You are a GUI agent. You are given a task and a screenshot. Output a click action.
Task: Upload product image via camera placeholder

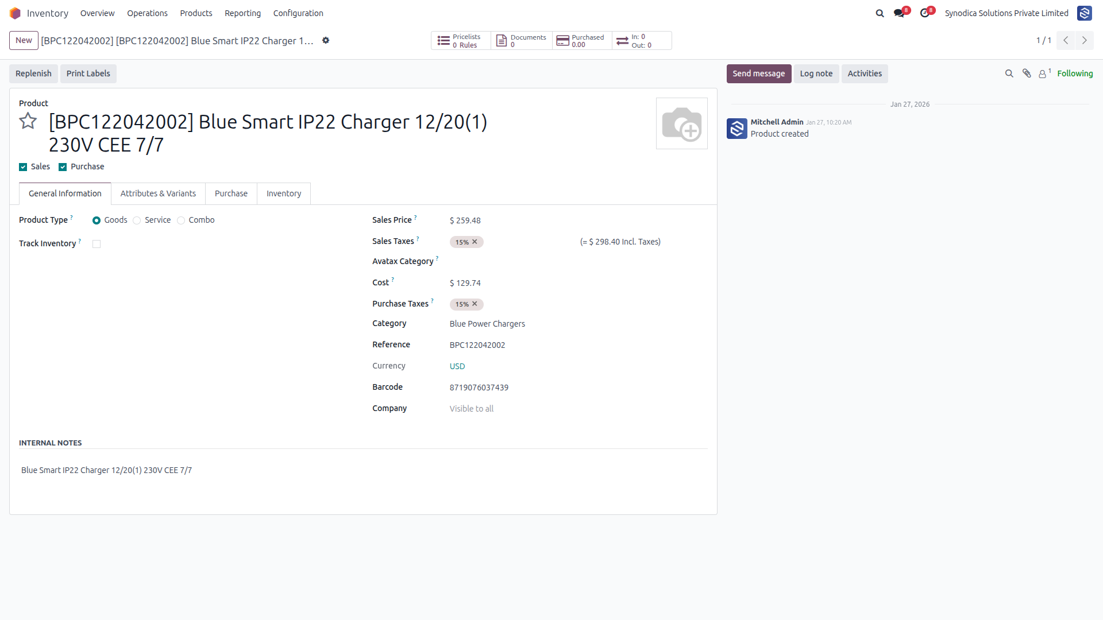682,123
